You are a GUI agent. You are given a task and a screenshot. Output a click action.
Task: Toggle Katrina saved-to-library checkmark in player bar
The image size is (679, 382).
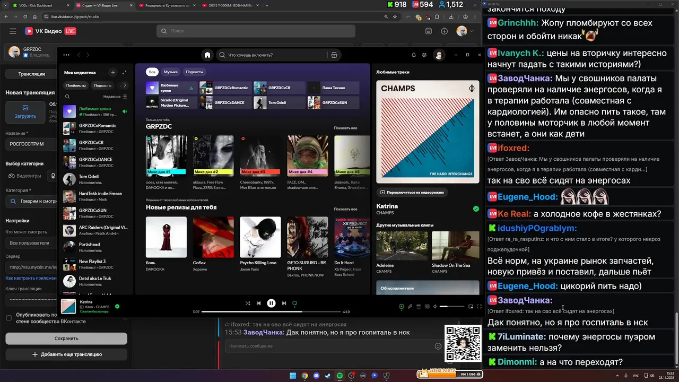point(117,306)
